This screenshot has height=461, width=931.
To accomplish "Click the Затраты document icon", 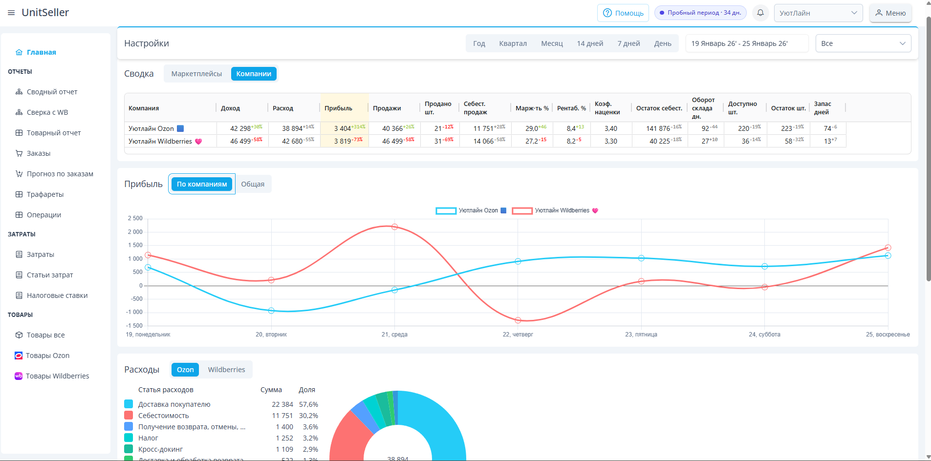I will [19, 254].
